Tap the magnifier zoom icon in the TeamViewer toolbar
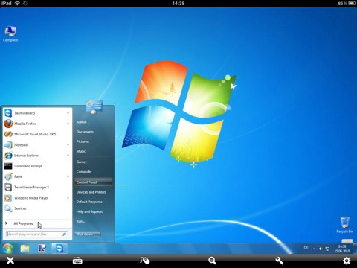Image resolution: width=357 pixels, height=268 pixels. click(x=212, y=261)
